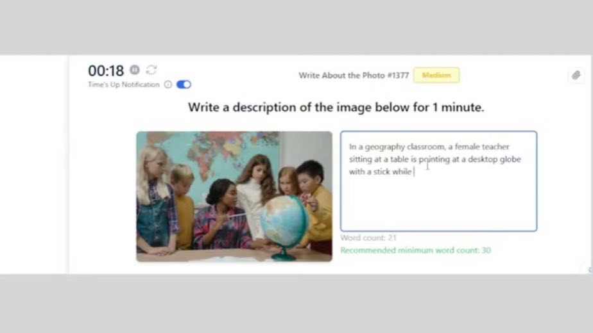Click the Word count: 21 label
The image size is (593, 333).
coord(368,238)
